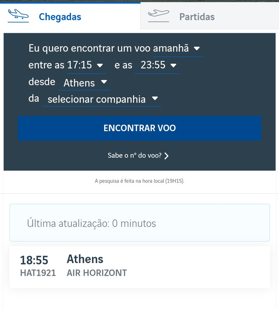
Task: Open the Athens origin dropdown
Action: 84,82
